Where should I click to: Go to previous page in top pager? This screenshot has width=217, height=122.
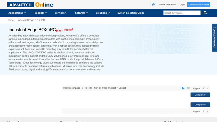(204, 88)
